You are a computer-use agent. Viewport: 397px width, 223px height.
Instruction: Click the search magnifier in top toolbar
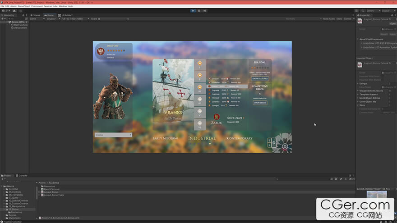coord(363,11)
